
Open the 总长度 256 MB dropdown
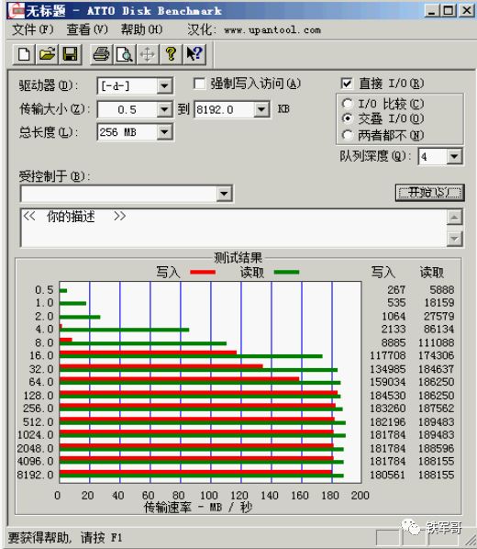tap(164, 132)
